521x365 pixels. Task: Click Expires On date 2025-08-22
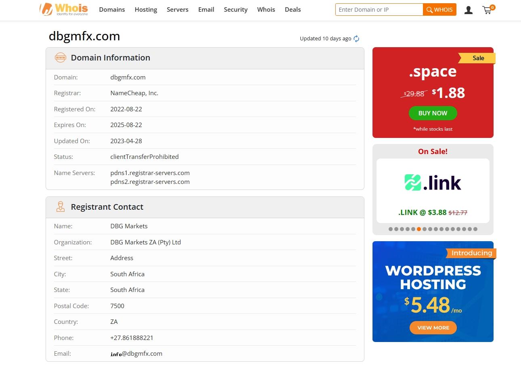point(126,125)
